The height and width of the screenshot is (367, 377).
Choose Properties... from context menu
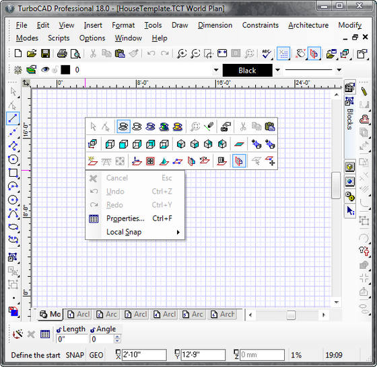click(135, 218)
